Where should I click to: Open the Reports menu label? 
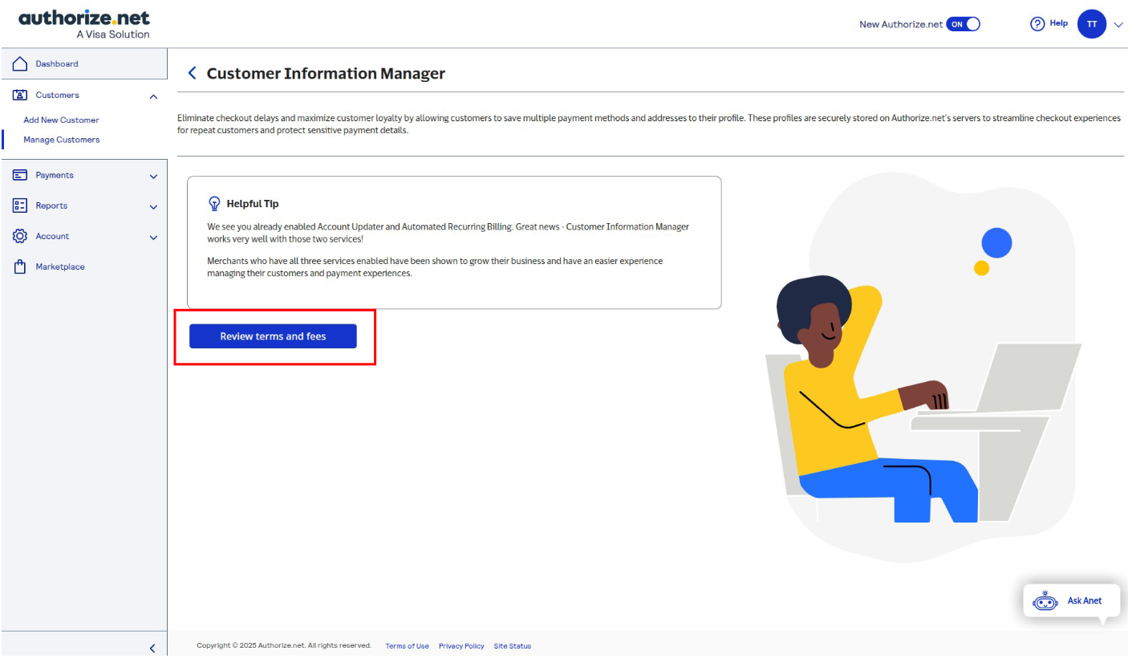click(x=51, y=205)
